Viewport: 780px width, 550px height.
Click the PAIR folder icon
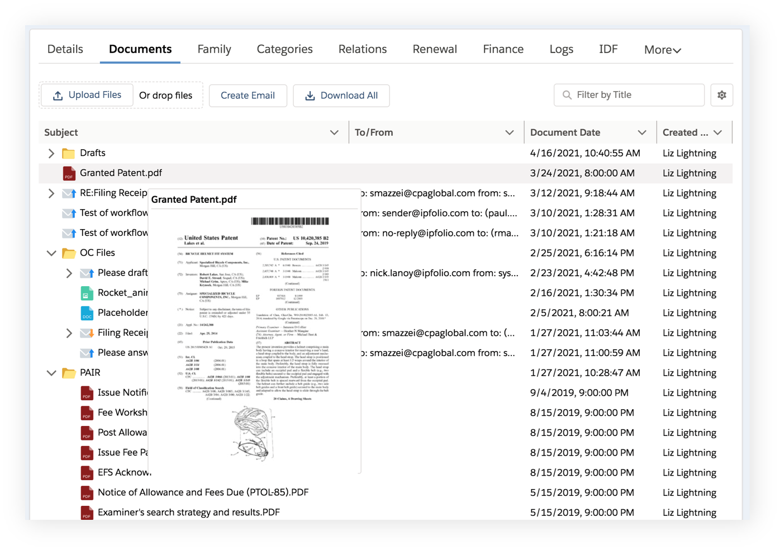(x=69, y=373)
